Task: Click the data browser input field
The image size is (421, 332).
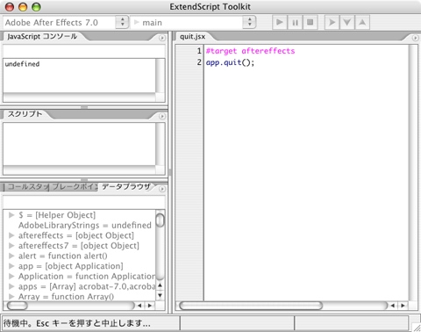Action: (84, 202)
